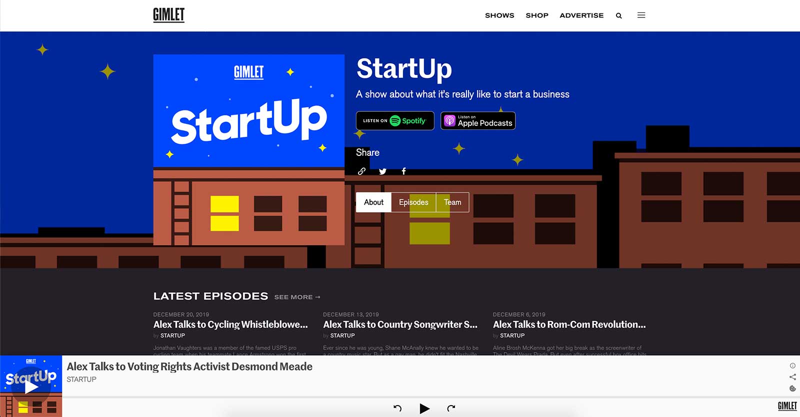Screen dimensions: 800x417
Task: Play via the StartUp thumbnail in the player
Action: (x=31, y=386)
